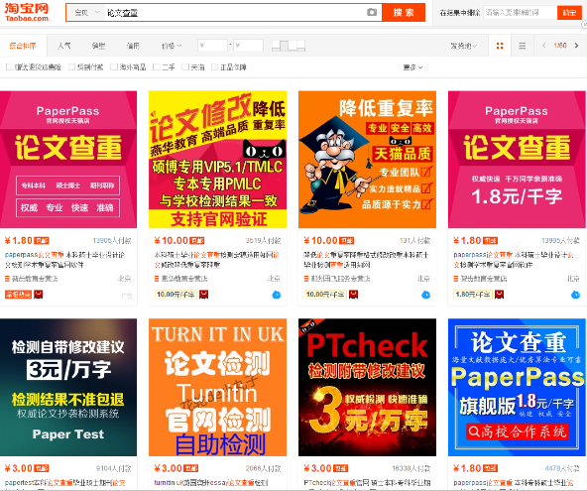The height and width of the screenshot is (491, 587).
Task: Open title link of 降低重复率 ¥10.00 listing
Action: [367, 260]
